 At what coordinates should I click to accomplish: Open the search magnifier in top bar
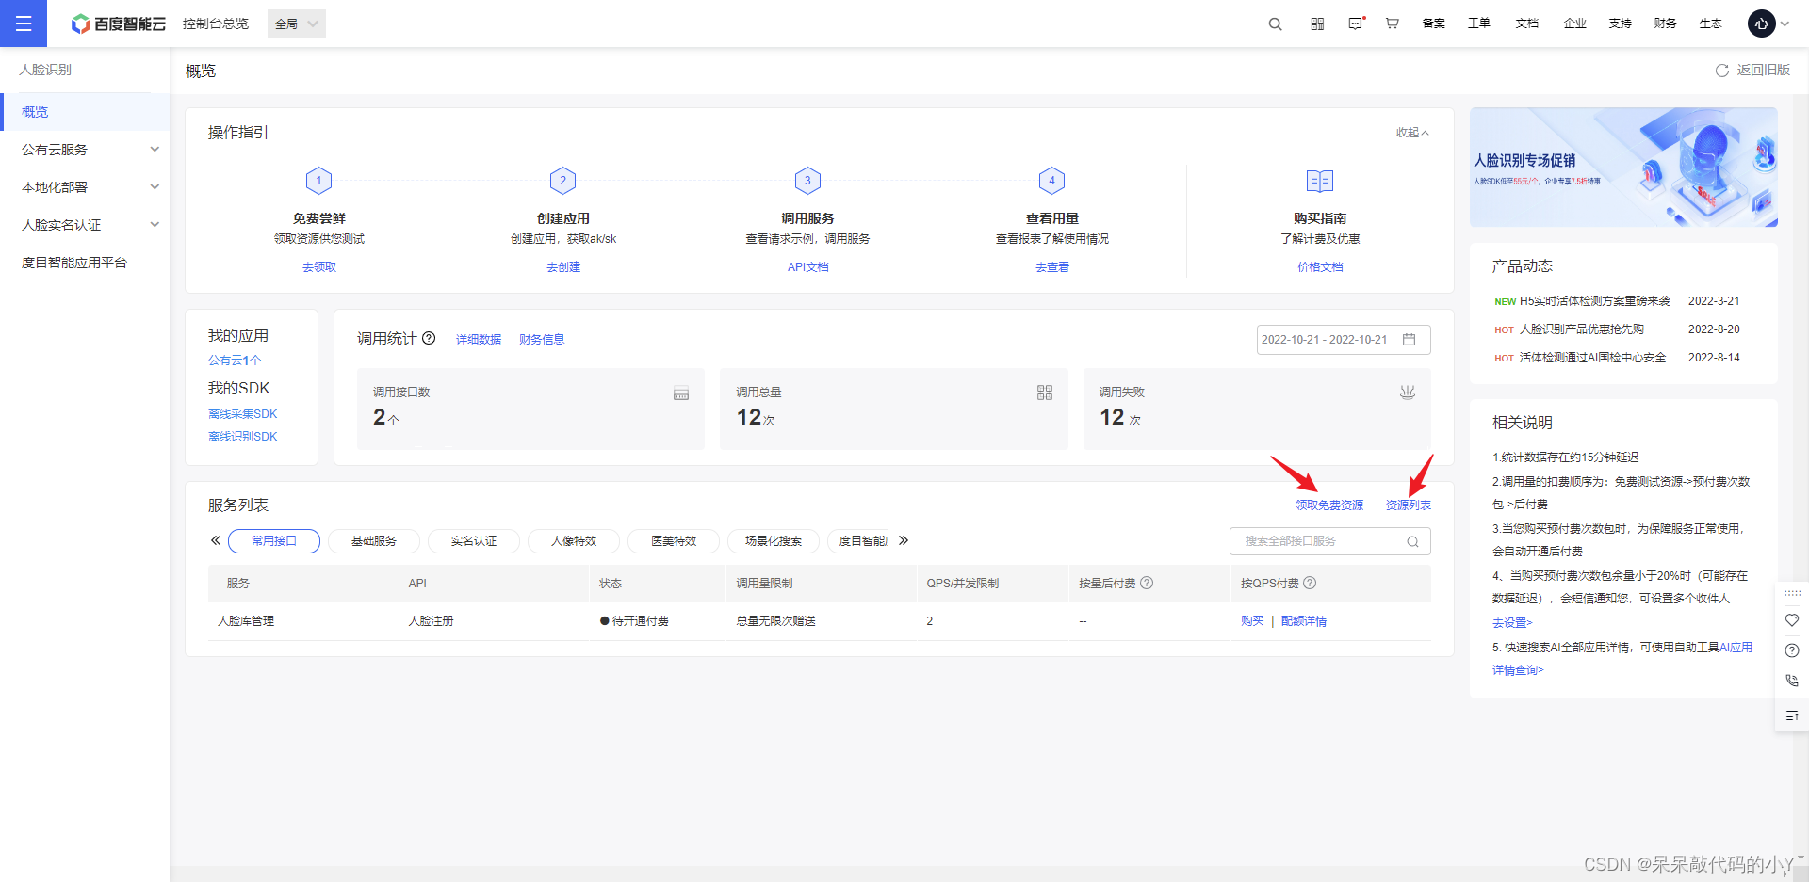(x=1275, y=24)
